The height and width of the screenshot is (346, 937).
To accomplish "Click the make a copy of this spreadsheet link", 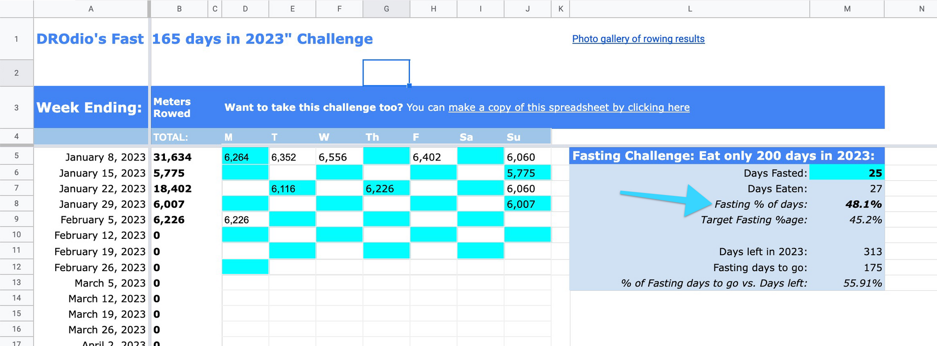I will click(x=569, y=107).
